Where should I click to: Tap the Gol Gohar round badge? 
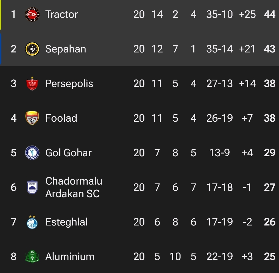coord(32,152)
